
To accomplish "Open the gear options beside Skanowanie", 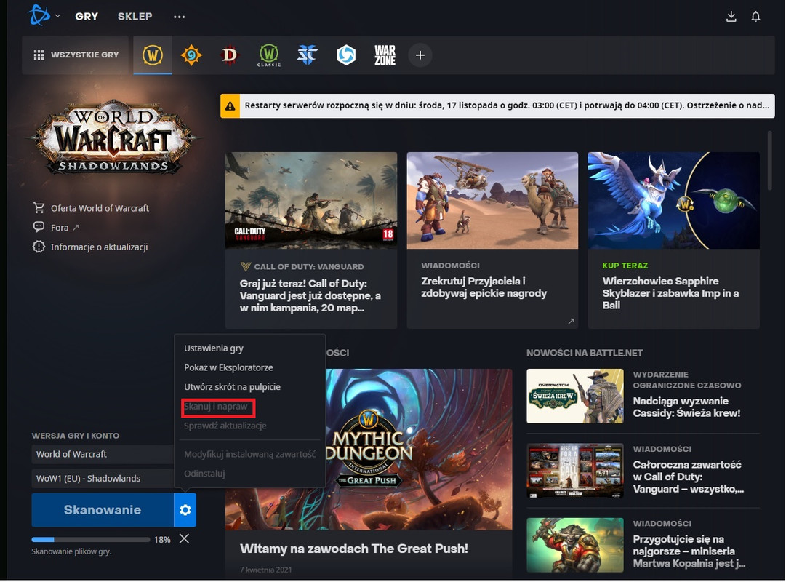I will pos(185,510).
